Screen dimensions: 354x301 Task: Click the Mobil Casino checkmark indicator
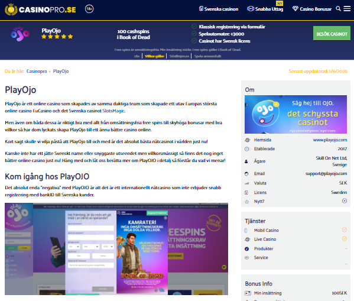(x=345, y=230)
